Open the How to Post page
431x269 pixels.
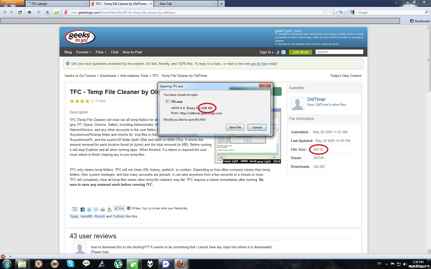tap(132, 52)
